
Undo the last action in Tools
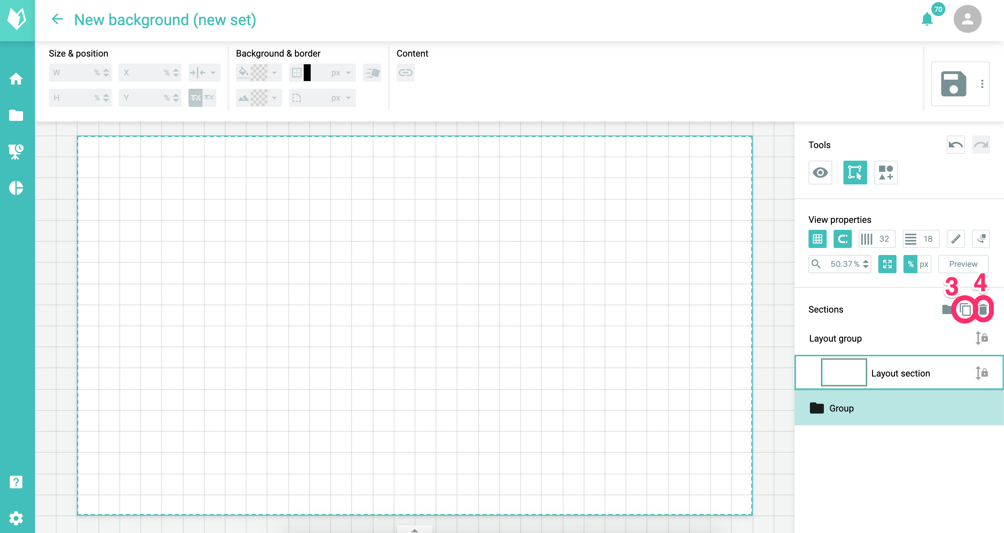click(x=955, y=145)
